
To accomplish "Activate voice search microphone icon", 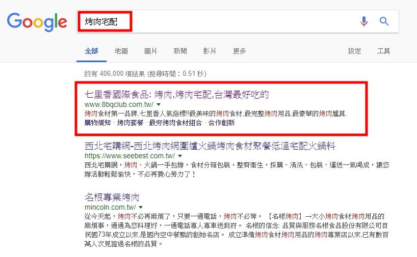I will 364,21.
